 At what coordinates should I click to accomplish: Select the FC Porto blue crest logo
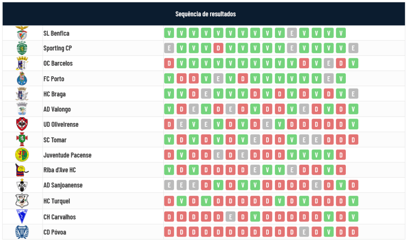pyautogui.click(x=22, y=79)
